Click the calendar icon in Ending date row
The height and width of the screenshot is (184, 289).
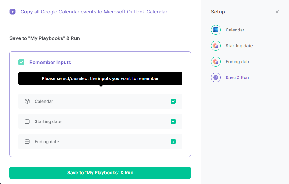click(27, 142)
